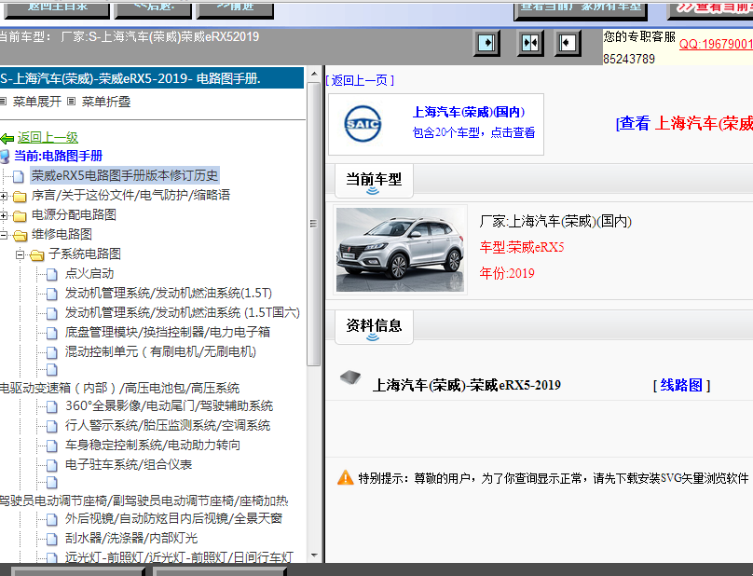Click the Roewe eRX5 car thumbnail

400,250
